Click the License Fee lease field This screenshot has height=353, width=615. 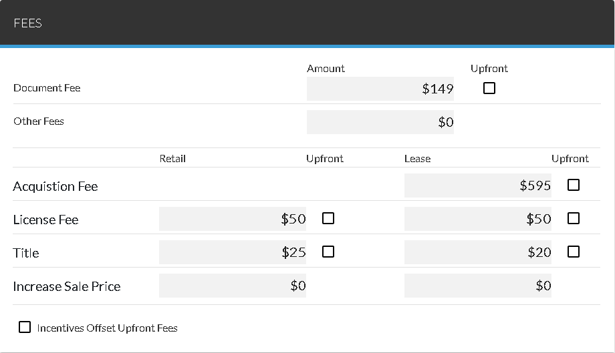pos(477,219)
